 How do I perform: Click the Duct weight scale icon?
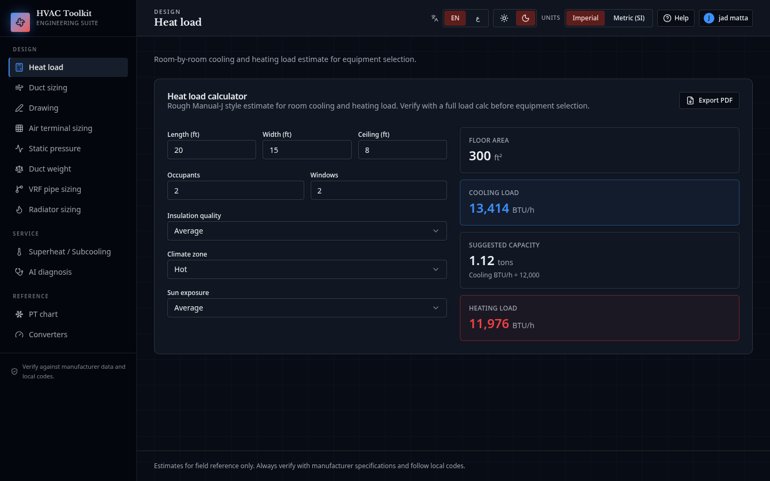[19, 169]
